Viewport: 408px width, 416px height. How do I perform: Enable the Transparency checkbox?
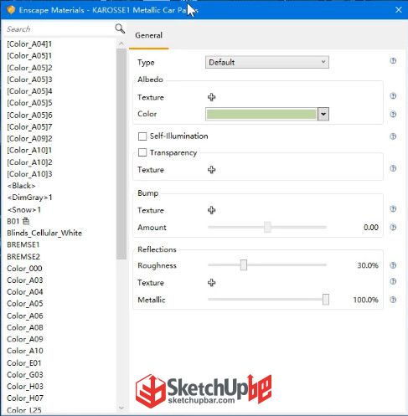[142, 152]
